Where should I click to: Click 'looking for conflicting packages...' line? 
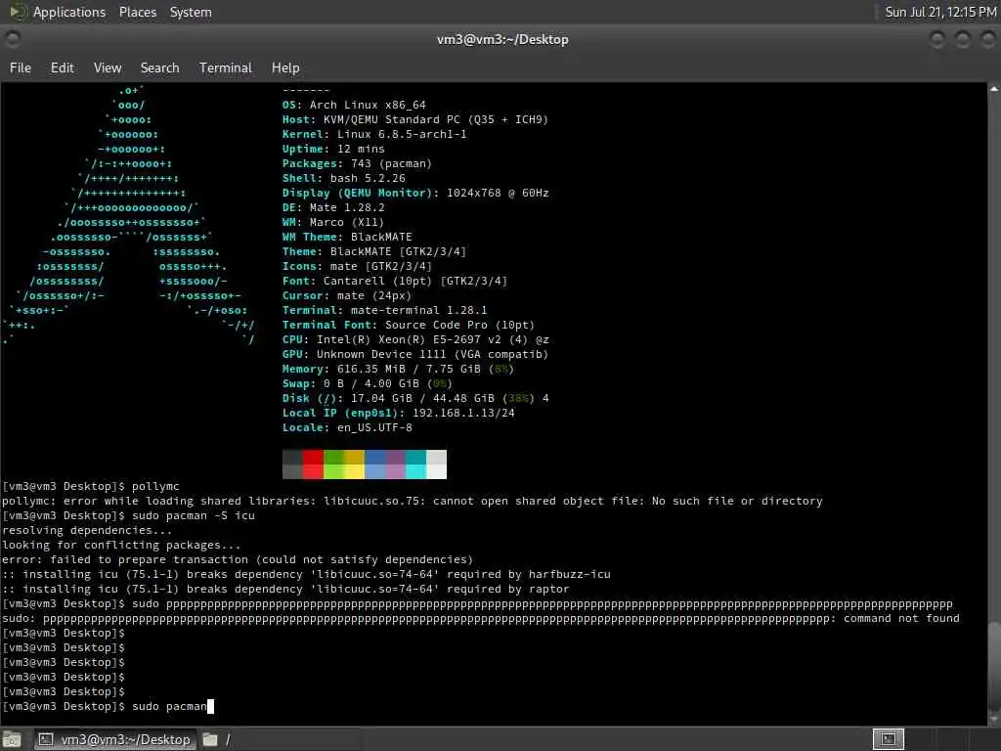[x=121, y=546]
